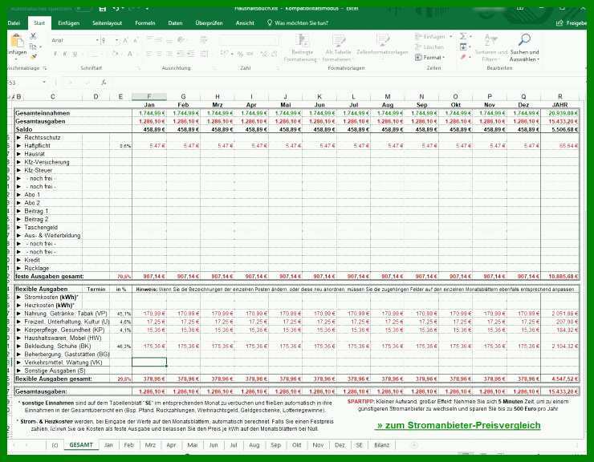Viewport: 594px width, 462px height.
Task: Follow the zum Stromanbieter-Preisvergleich link
Action: pyautogui.click(x=459, y=425)
